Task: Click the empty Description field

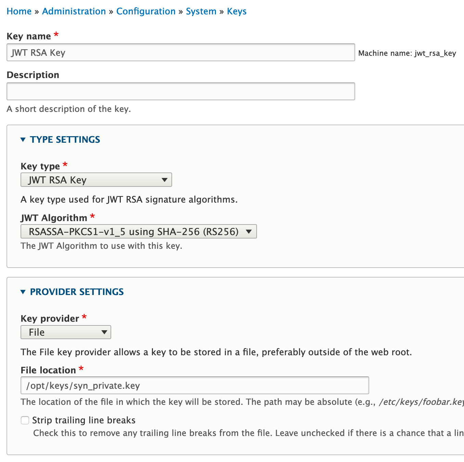Action: [180, 91]
